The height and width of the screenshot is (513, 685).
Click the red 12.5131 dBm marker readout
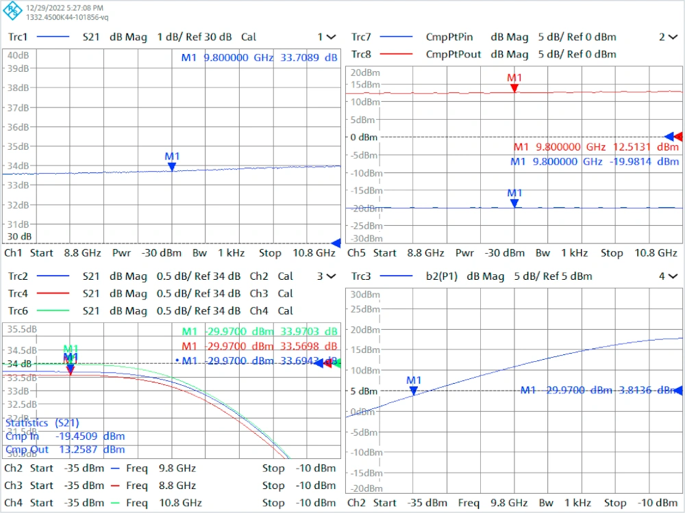pos(646,147)
